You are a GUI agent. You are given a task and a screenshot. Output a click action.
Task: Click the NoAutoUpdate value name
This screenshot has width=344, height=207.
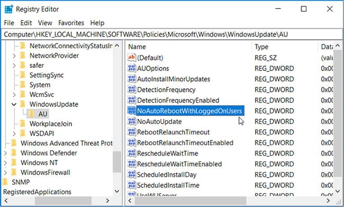(x=159, y=122)
